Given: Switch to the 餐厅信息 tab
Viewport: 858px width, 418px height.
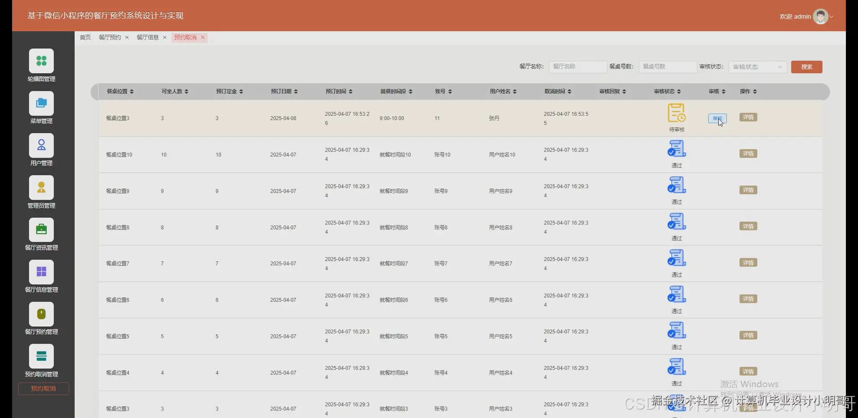Looking at the screenshot, I should [x=147, y=38].
